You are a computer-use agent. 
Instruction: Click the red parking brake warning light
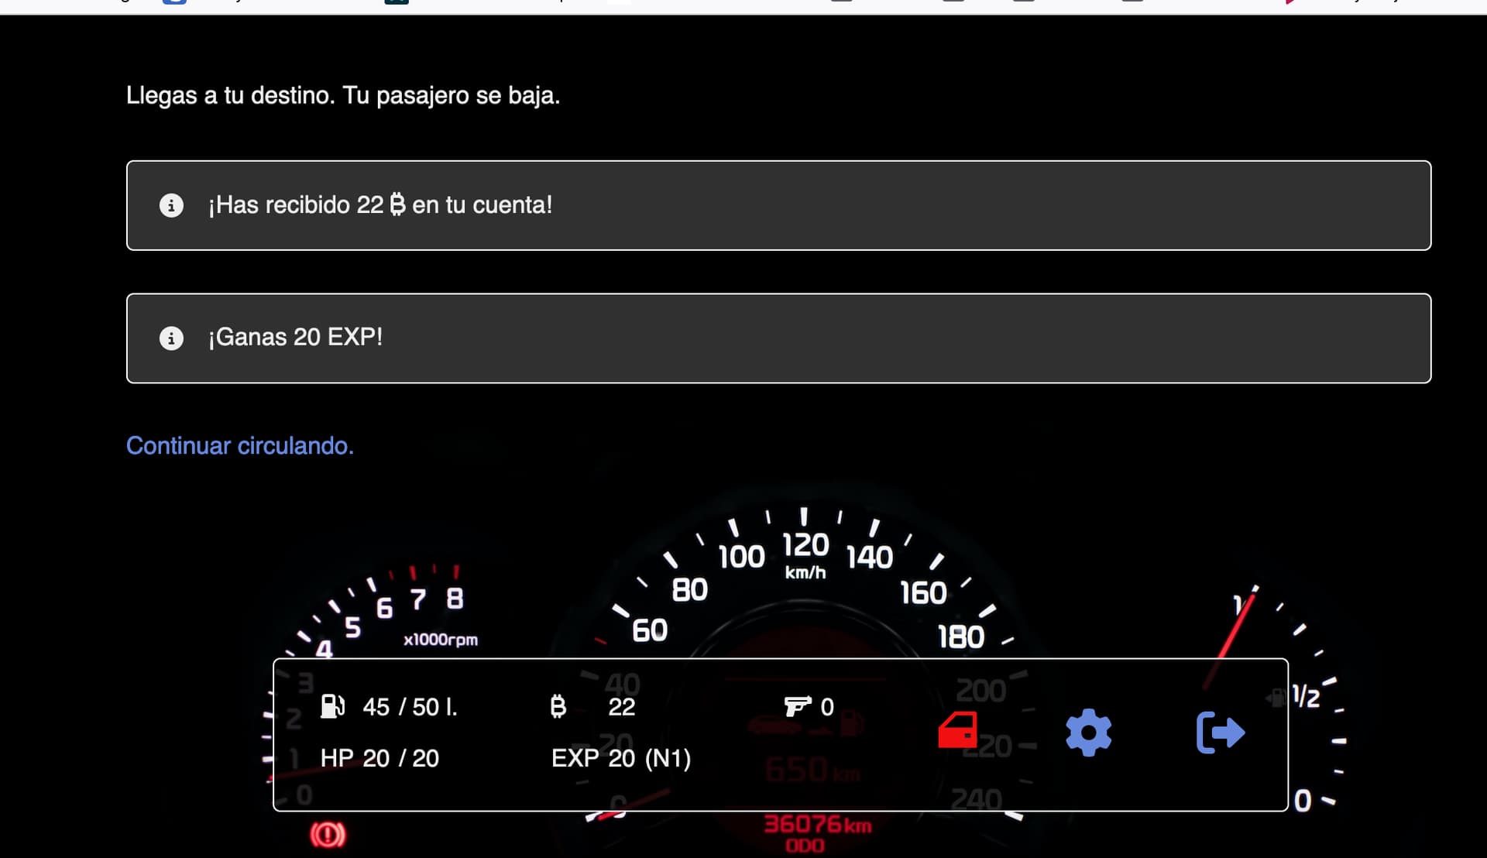[328, 835]
